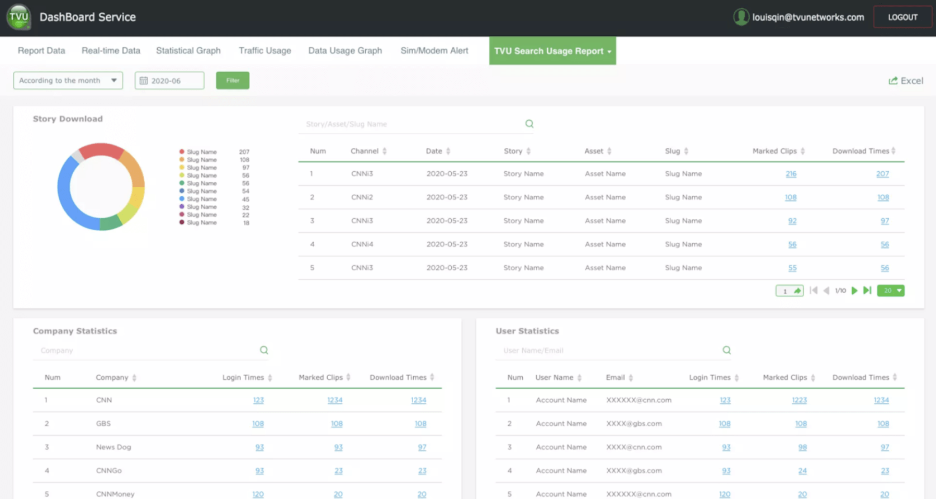Select News Dog company cell
The height and width of the screenshot is (499, 936).
coord(114,447)
